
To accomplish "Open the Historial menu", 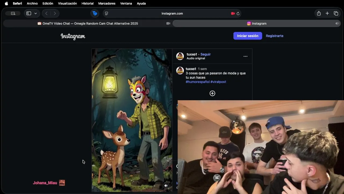I will (x=88, y=4).
